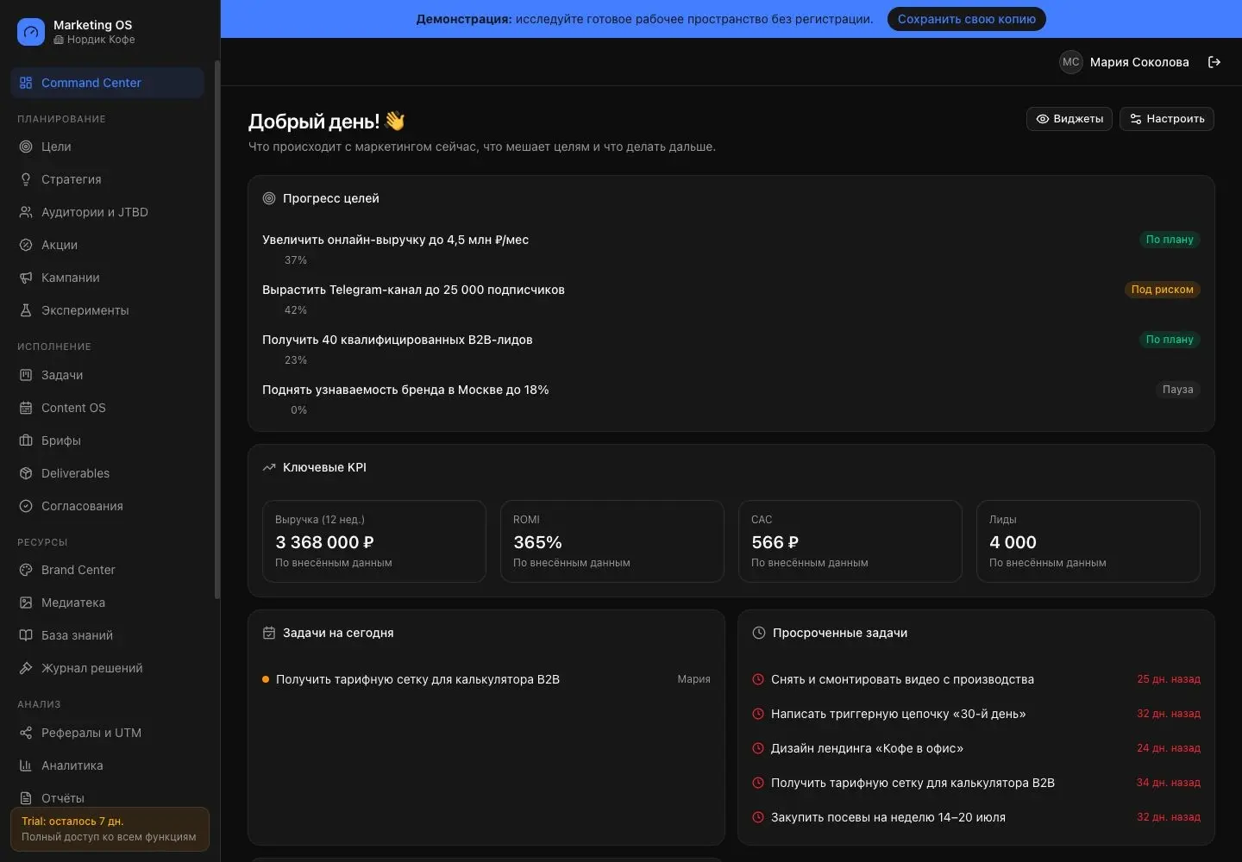Open overdue task Закупить посевы на неделю
1242x862 pixels.
(976, 817)
